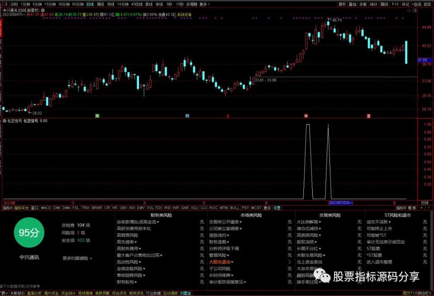Select BOLL indicator in indicator bar
Screen dimensions: 434x296
pos(234,208)
